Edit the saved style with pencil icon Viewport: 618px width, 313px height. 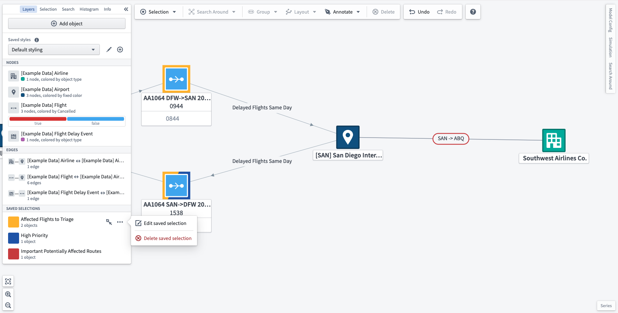109,50
